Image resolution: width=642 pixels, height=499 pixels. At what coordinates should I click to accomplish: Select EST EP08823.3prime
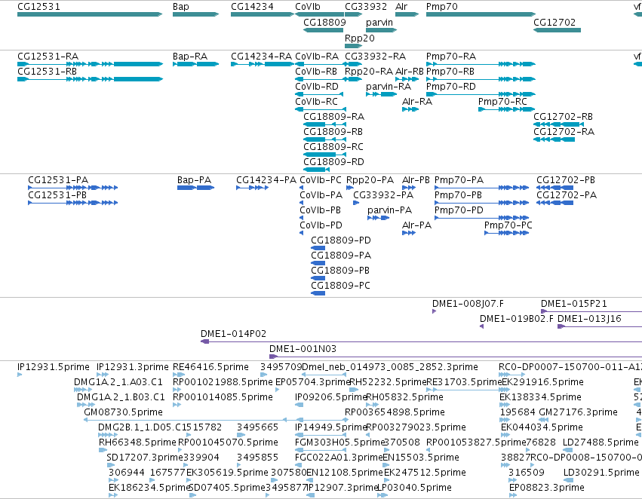[x=512, y=495]
